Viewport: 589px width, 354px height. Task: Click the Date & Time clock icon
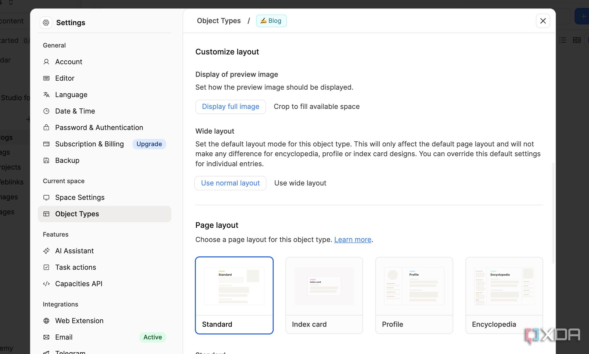[46, 111]
